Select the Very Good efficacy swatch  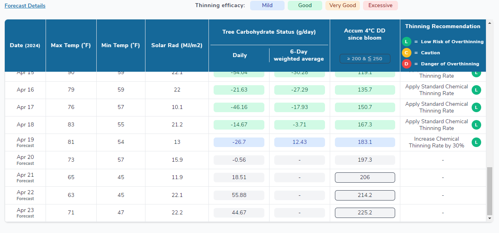coord(342,6)
